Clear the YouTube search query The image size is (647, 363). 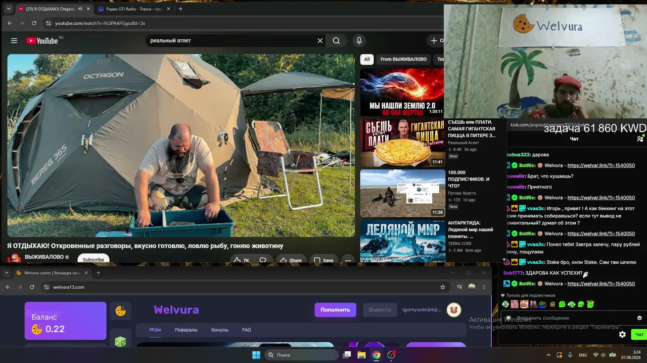click(320, 41)
